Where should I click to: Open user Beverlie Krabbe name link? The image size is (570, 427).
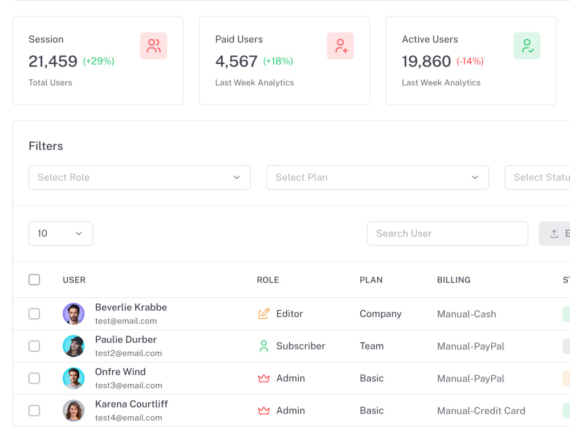131,307
